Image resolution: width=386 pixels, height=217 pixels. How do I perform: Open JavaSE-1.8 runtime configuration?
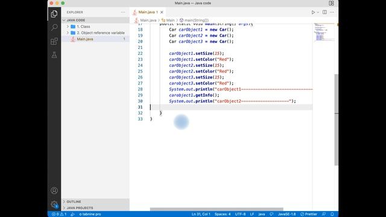(x=286, y=214)
